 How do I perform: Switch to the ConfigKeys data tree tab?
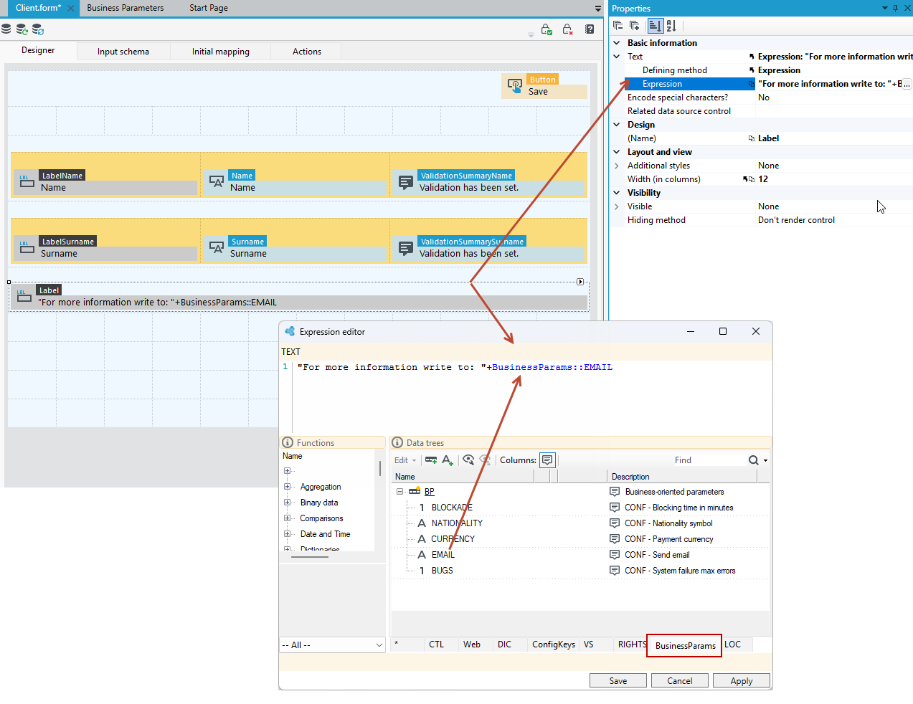[554, 644]
